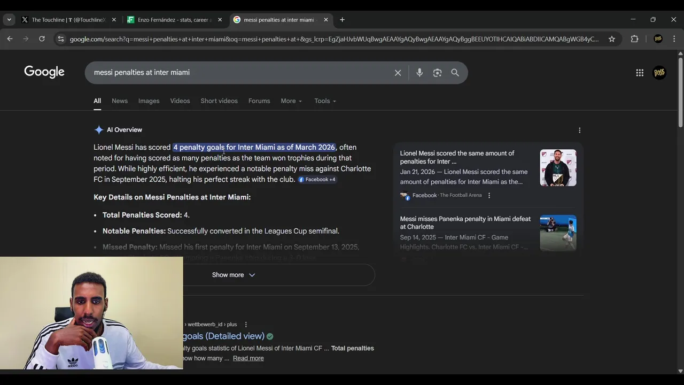This screenshot has height=385, width=684.
Task: Click the page vertical scrollbar thumb
Action: point(680,92)
